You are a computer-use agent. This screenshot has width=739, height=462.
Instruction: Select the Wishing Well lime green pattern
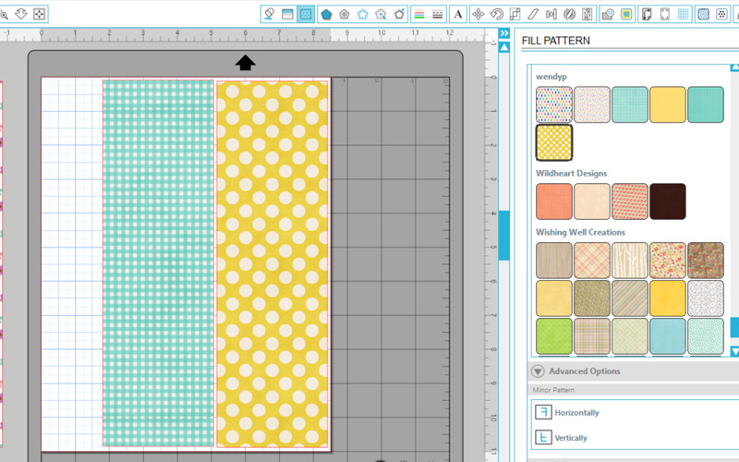pos(553,336)
